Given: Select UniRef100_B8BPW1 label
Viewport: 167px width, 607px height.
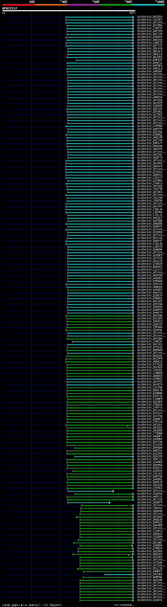Looking at the screenshot, I should click(150, 577).
